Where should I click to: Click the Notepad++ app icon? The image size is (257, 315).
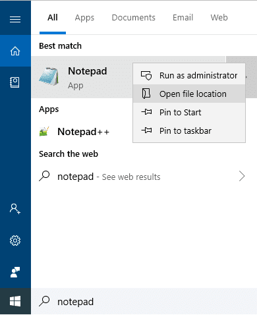click(44, 132)
